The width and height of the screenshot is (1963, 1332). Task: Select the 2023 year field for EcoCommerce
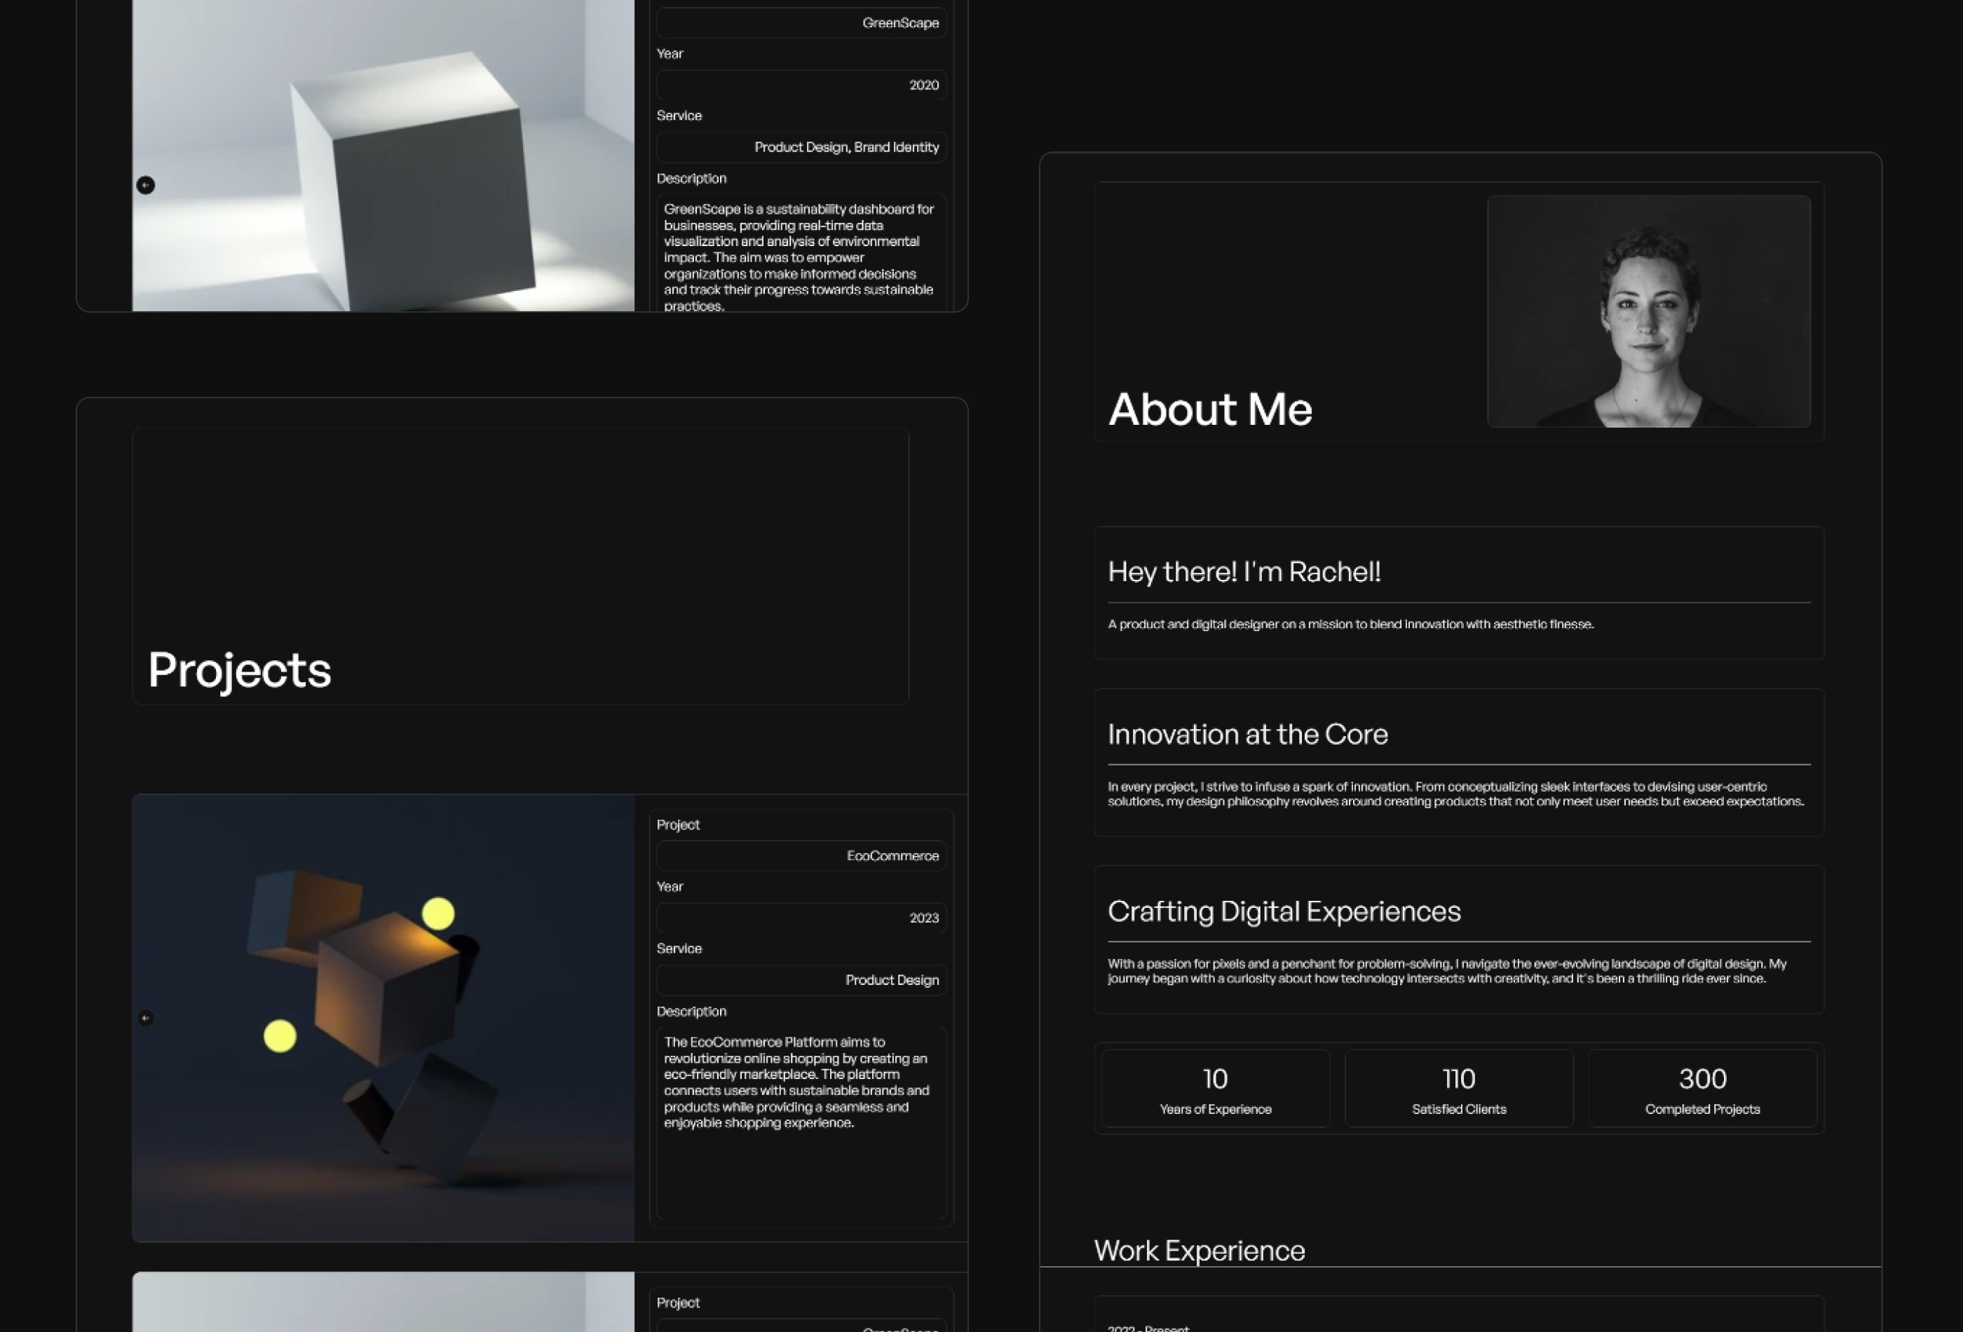800,917
